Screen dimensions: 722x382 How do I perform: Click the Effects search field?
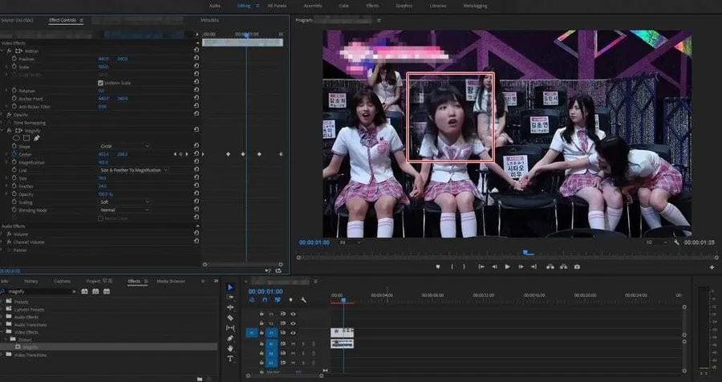(x=39, y=291)
